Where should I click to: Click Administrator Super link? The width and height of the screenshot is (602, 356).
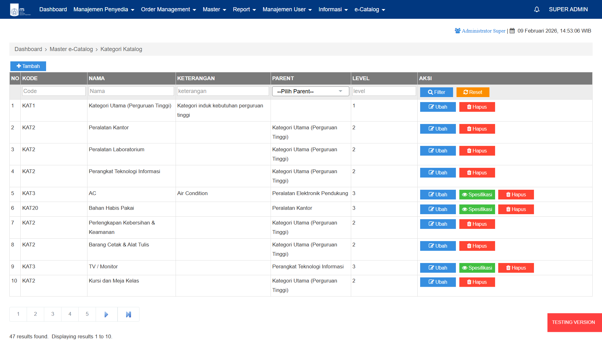483,31
